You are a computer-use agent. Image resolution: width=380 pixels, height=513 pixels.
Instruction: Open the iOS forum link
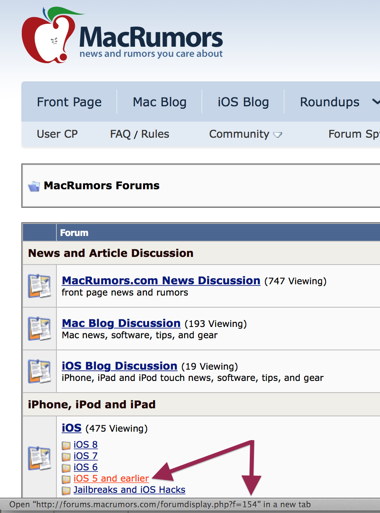click(x=71, y=428)
